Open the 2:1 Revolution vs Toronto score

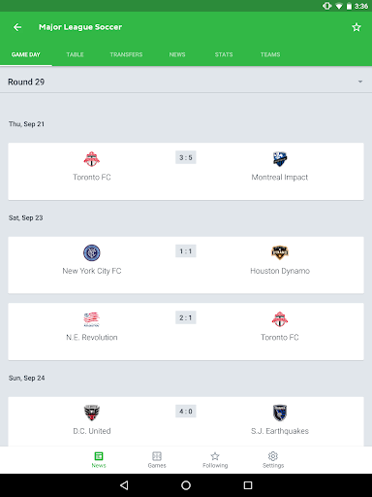click(x=186, y=317)
